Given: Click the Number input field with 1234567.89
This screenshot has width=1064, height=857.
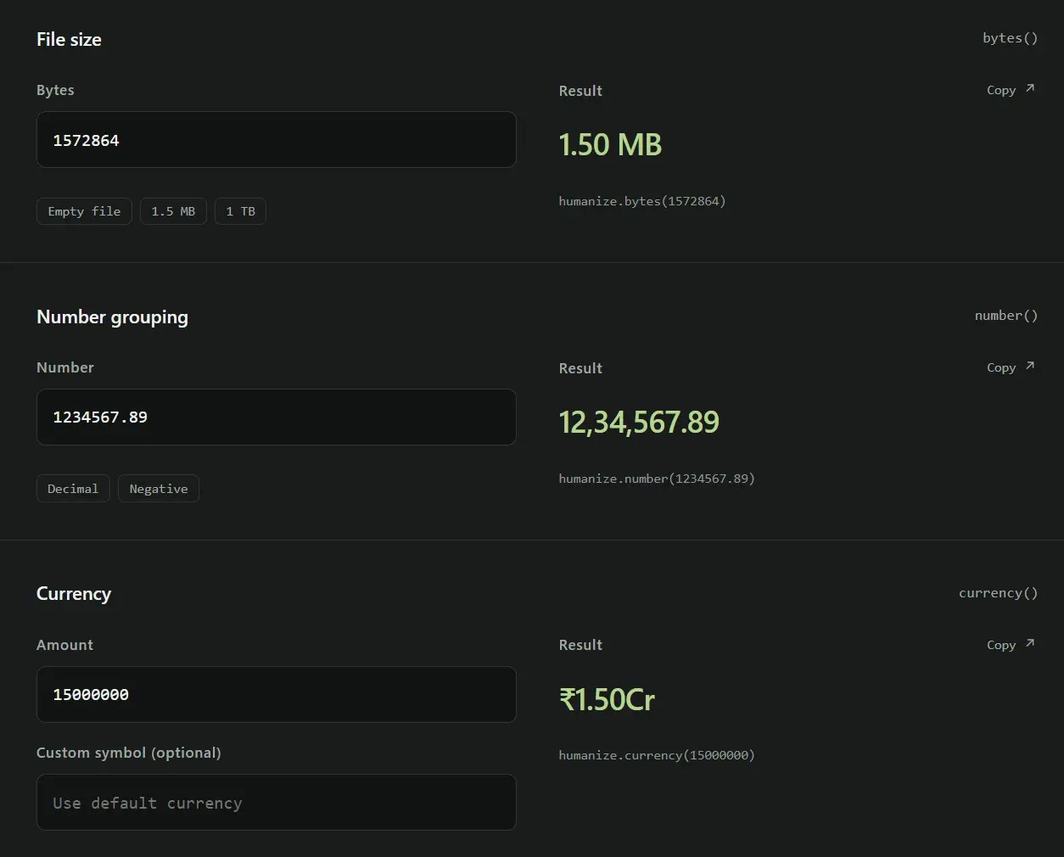Looking at the screenshot, I should 276,417.
